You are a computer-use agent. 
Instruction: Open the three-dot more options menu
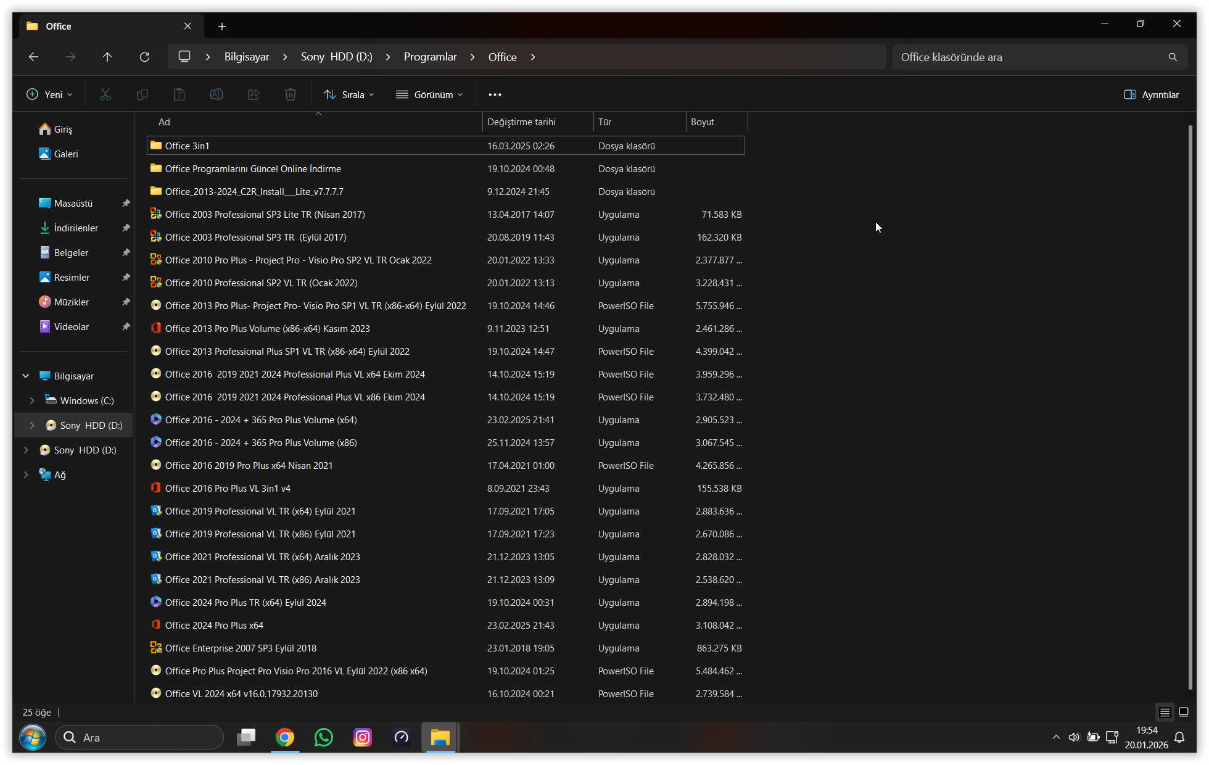[495, 94]
